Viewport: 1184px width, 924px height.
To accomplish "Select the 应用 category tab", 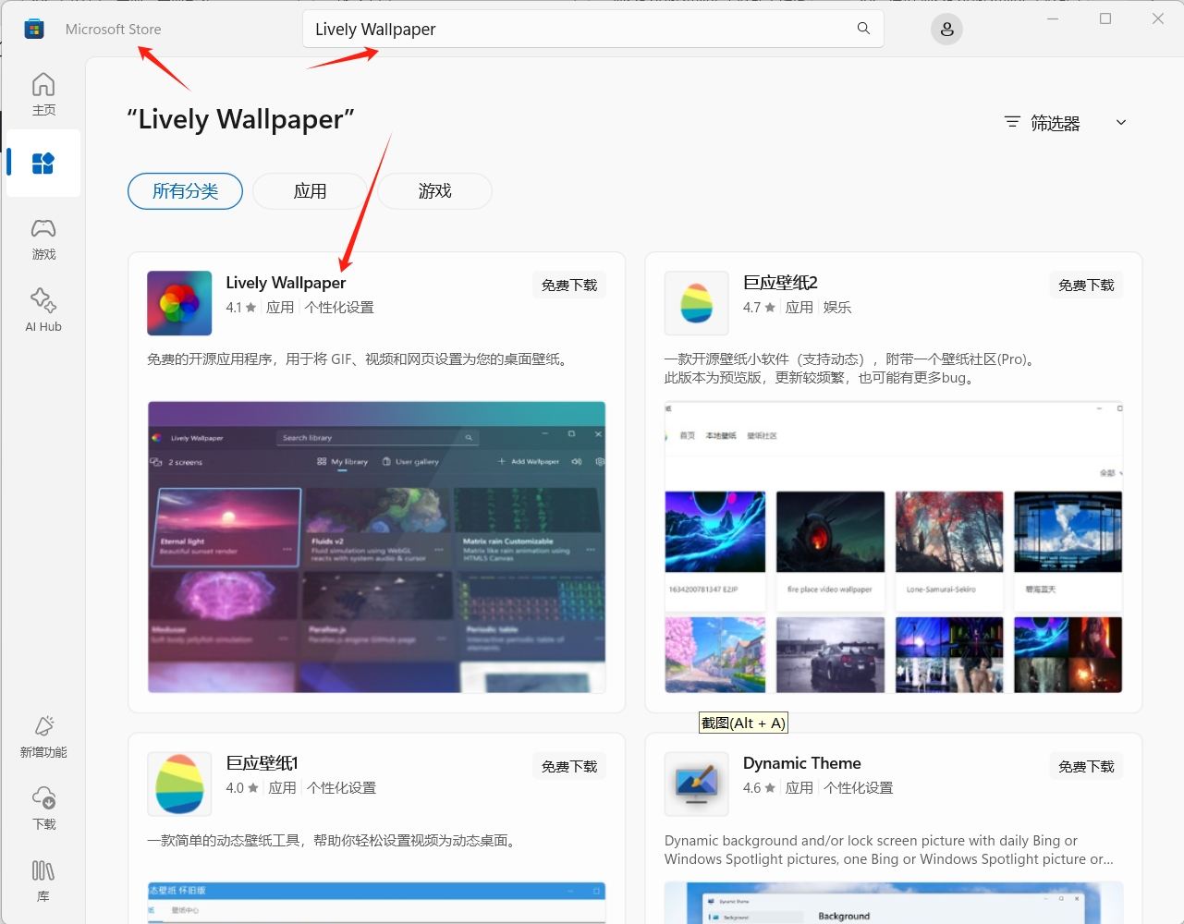I will (x=310, y=191).
